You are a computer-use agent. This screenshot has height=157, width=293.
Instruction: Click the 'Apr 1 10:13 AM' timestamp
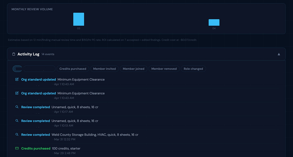64,126
